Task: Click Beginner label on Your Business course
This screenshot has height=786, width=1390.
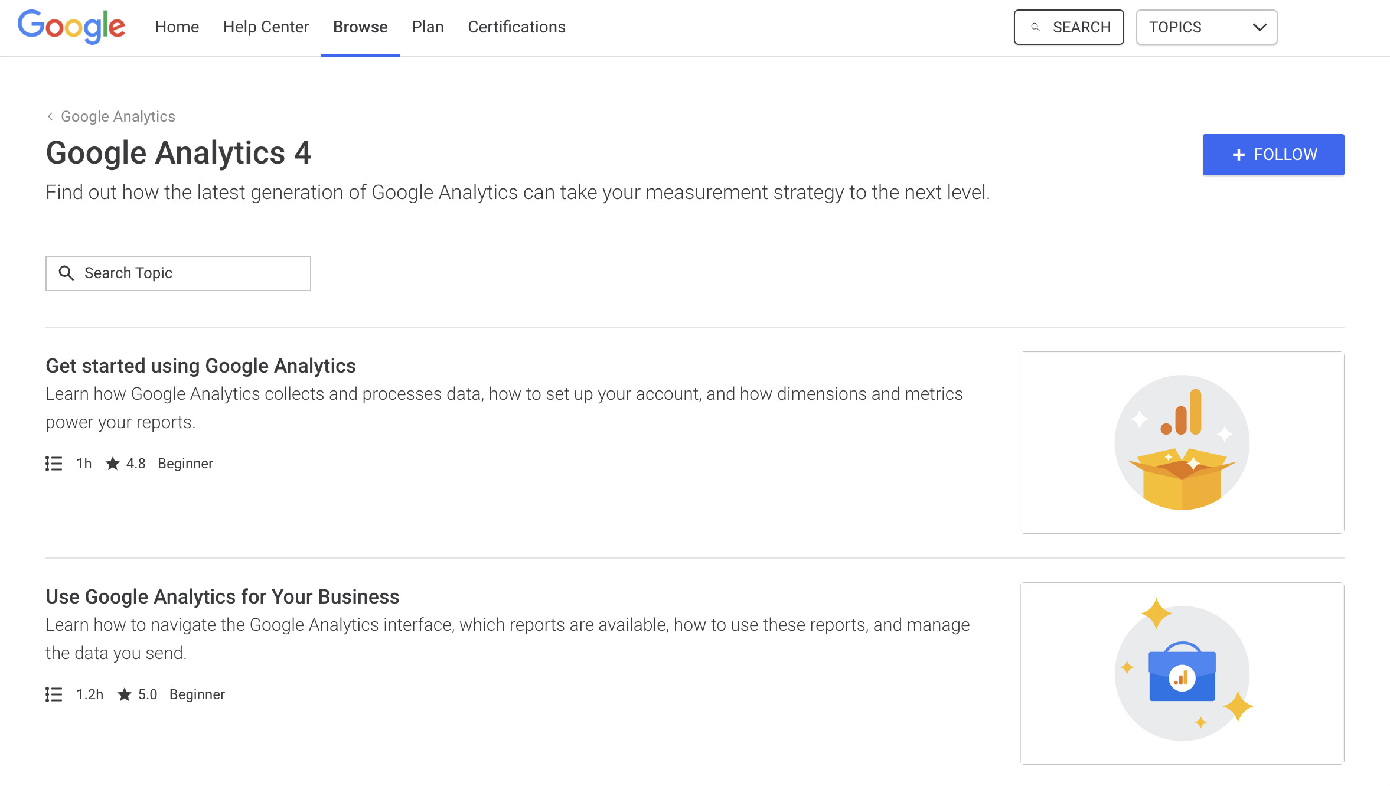Action: point(197,694)
